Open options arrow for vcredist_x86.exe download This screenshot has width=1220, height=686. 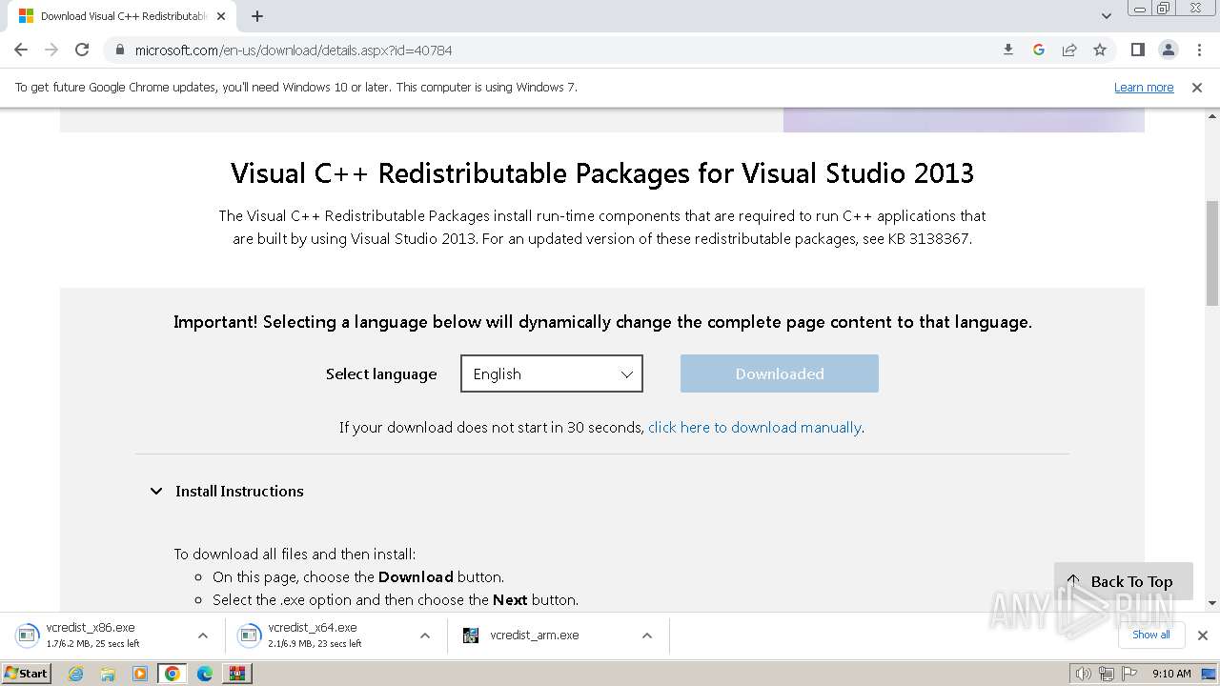202,636
